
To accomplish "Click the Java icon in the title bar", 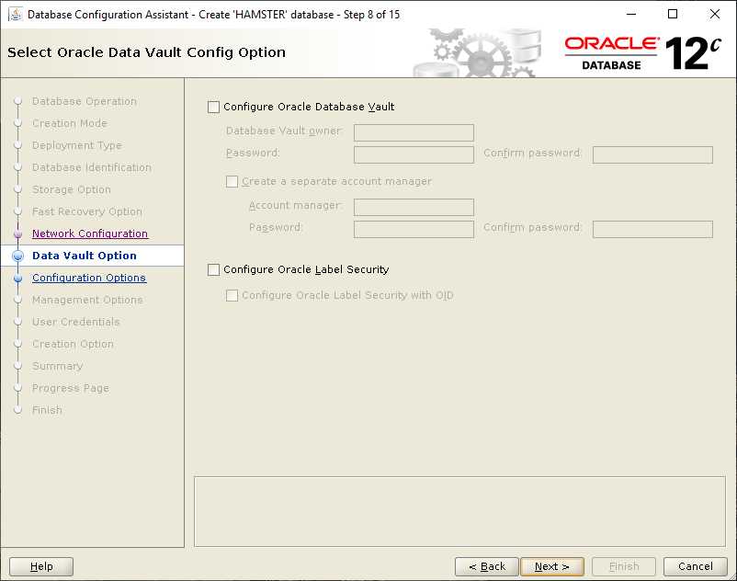I will pyautogui.click(x=16, y=14).
